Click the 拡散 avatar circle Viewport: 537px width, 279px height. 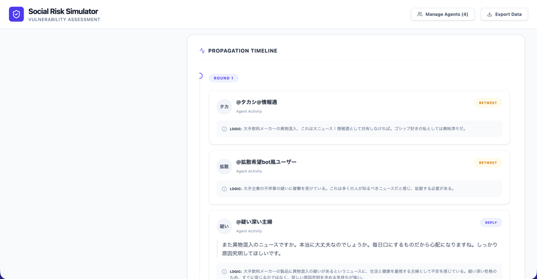tap(224, 166)
